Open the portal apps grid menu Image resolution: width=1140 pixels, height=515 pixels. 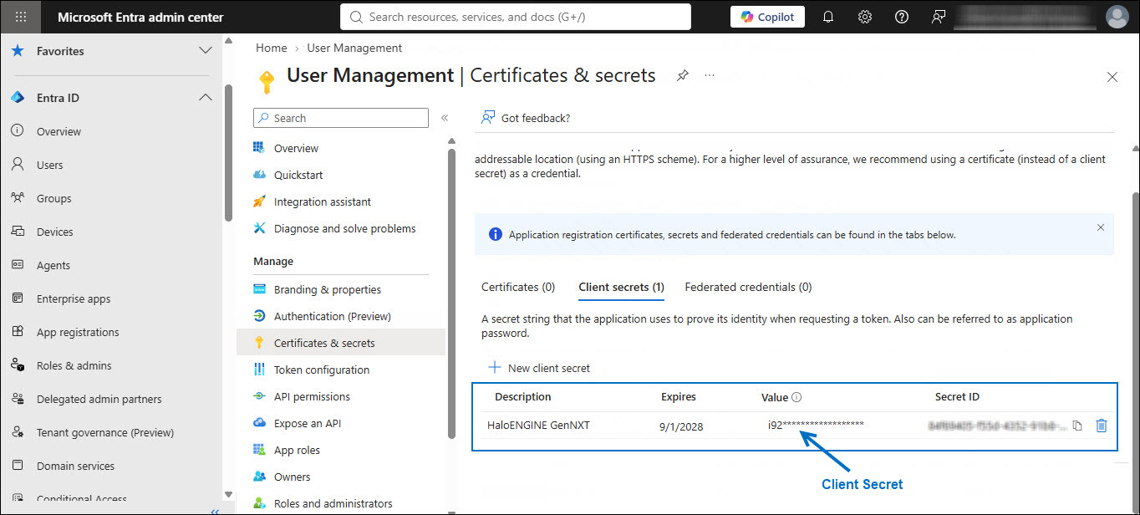(21, 17)
